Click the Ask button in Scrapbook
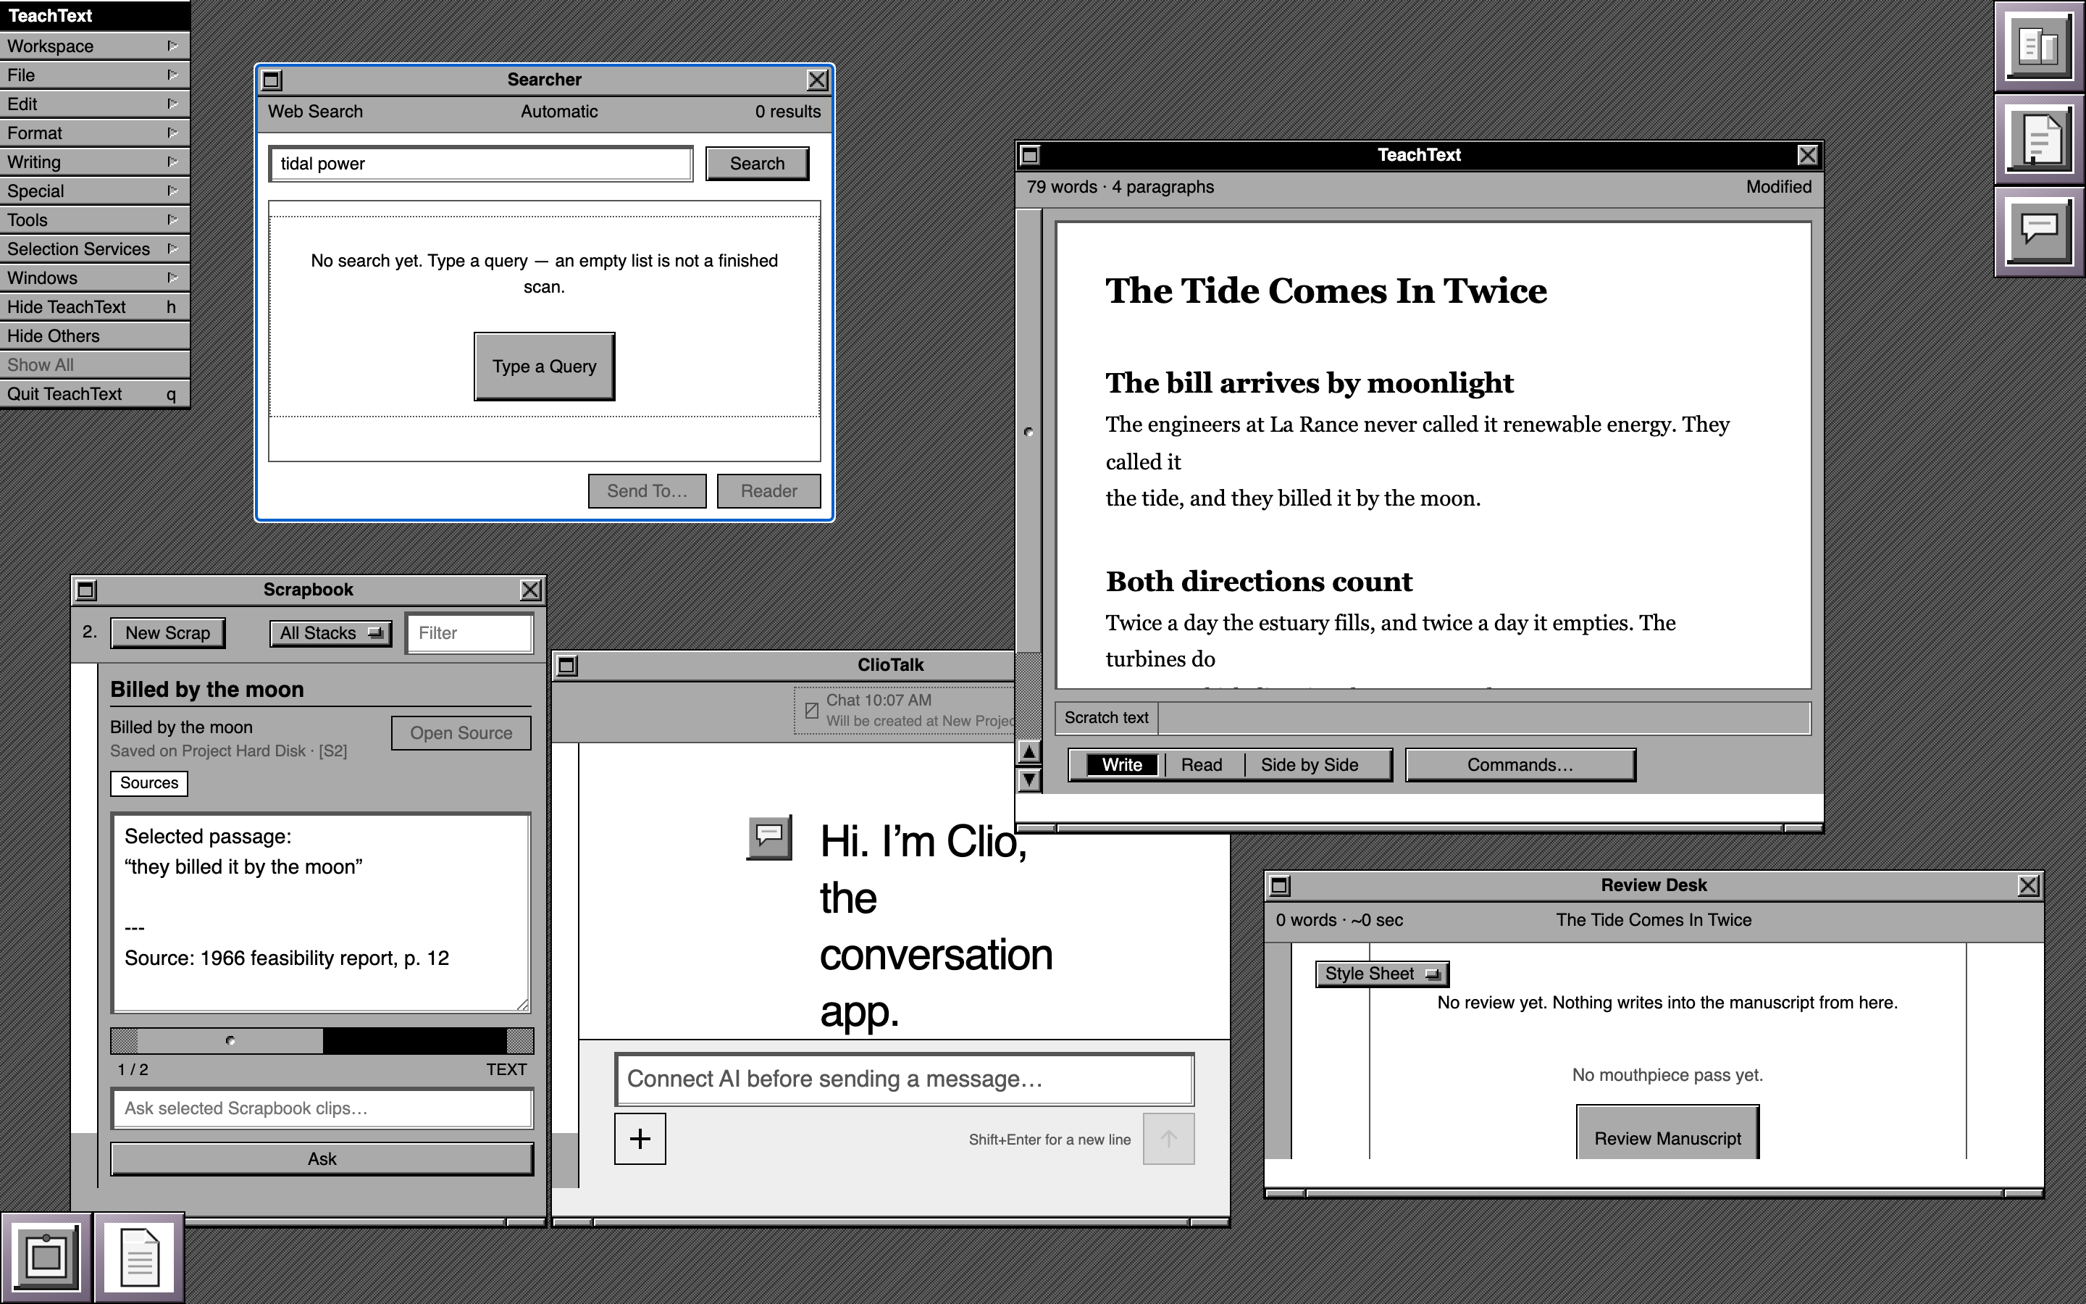 click(322, 1159)
